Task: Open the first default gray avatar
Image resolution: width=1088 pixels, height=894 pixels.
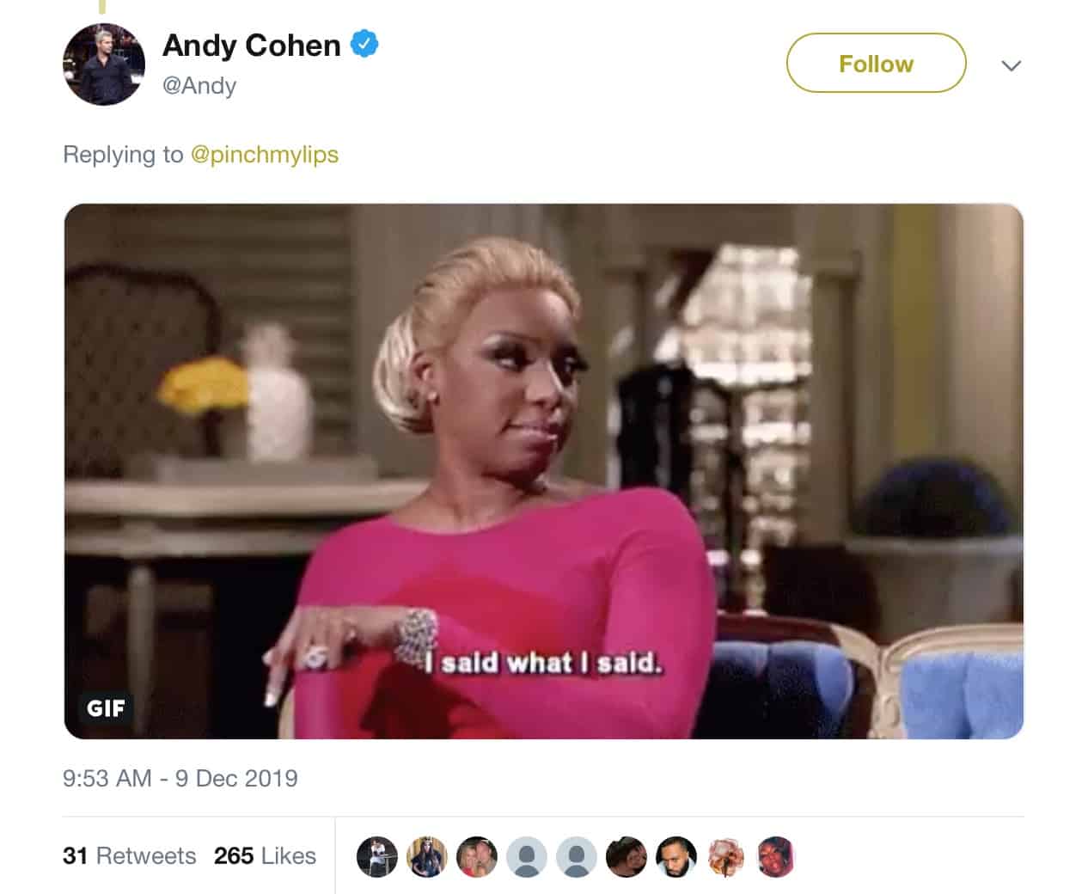Action: point(527,857)
